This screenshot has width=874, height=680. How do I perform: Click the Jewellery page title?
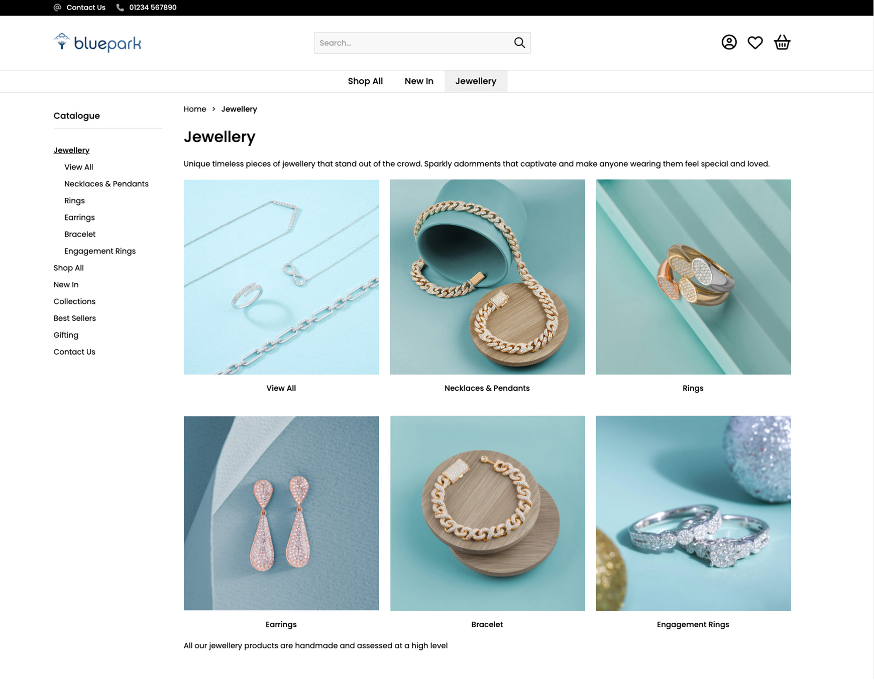pyautogui.click(x=220, y=137)
